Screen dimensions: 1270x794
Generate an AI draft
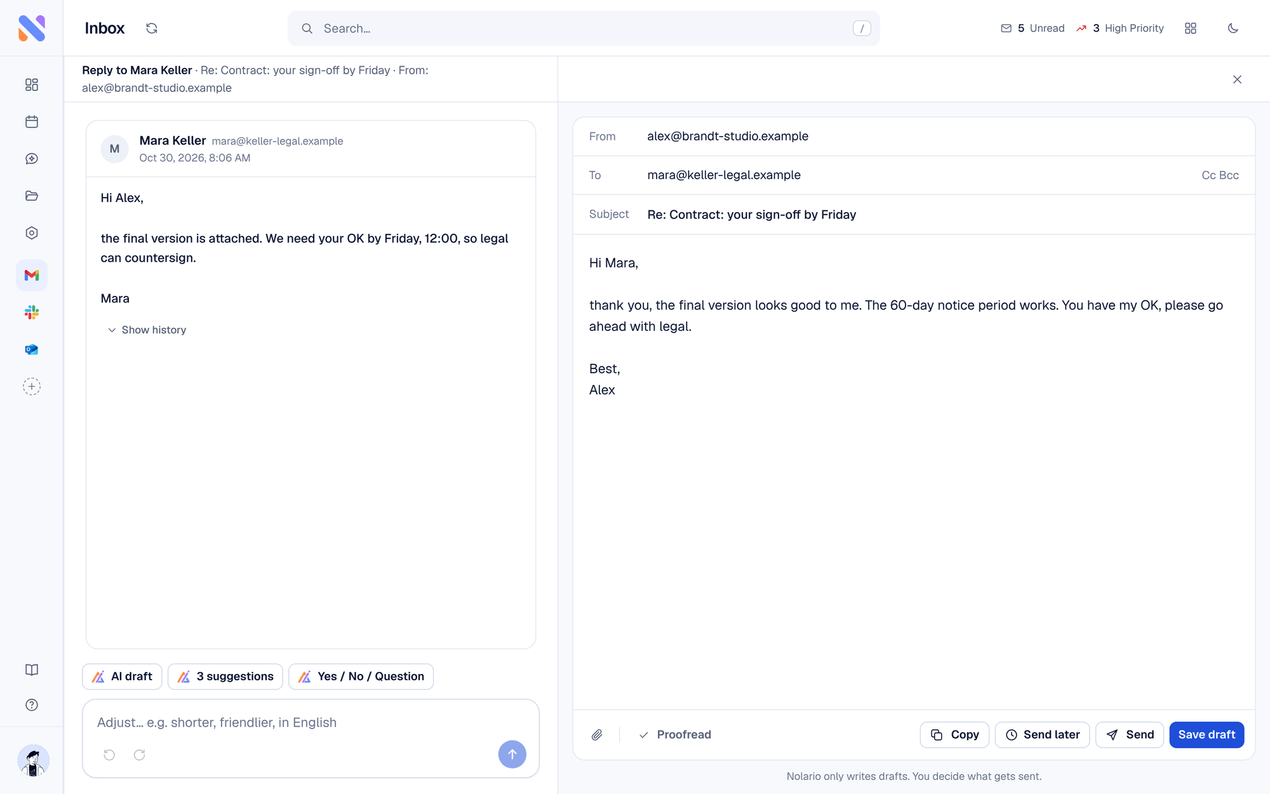tap(122, 676)
